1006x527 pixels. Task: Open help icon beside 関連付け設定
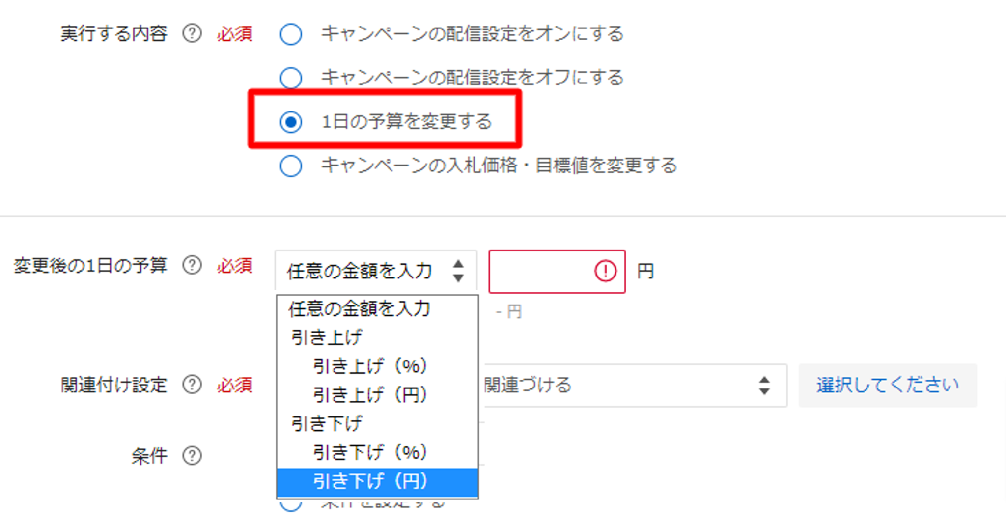point(192,385)
